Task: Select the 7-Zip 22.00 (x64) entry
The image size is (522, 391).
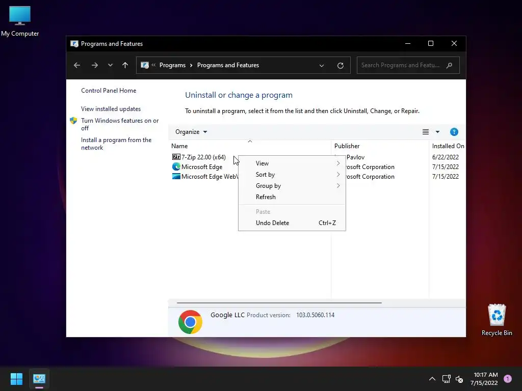Action: tap(203, 157)
